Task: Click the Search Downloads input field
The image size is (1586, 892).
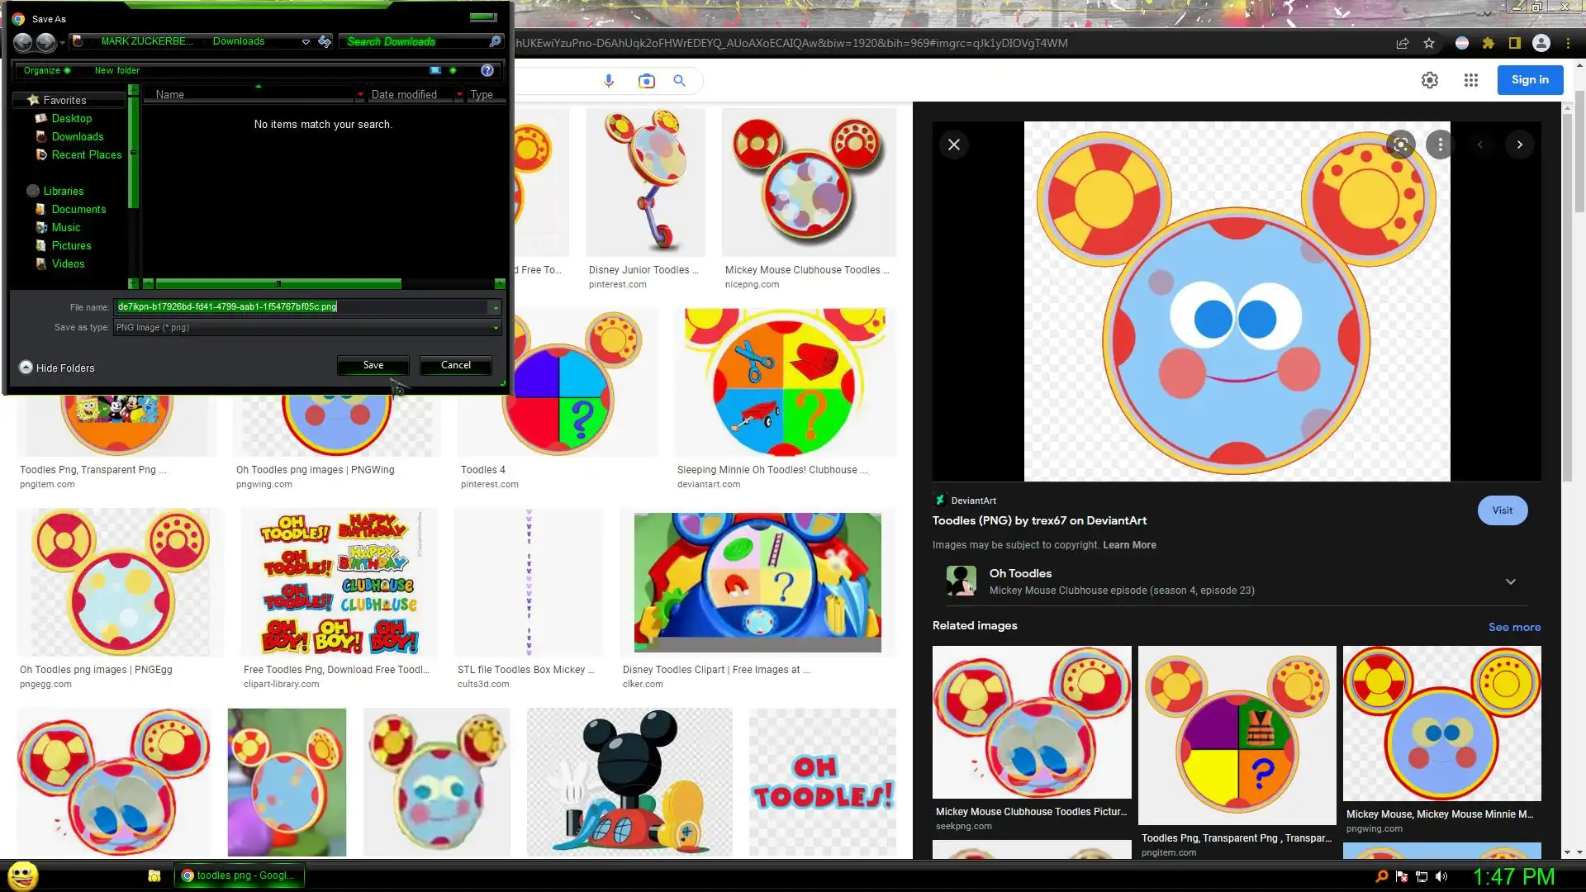Action: [413, 41]
